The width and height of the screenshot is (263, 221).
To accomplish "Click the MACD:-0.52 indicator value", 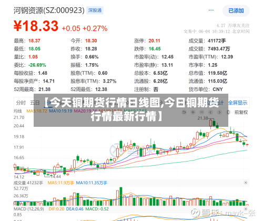I will [97, 209].
